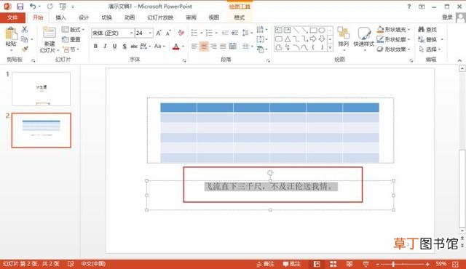Viewport: 466px width, 269px height.
Task: Open the font color picker with the red A
Action: 176,47
